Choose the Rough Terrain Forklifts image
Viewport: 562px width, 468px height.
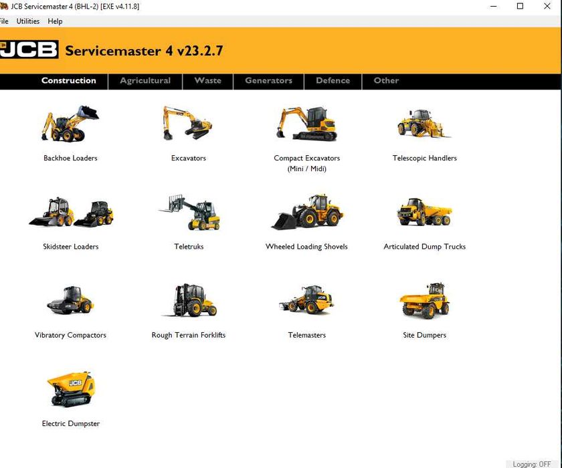pyautogui.click(x=189, y=300)
